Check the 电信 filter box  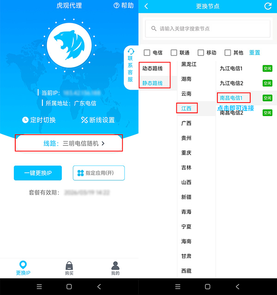pos(147,53)
